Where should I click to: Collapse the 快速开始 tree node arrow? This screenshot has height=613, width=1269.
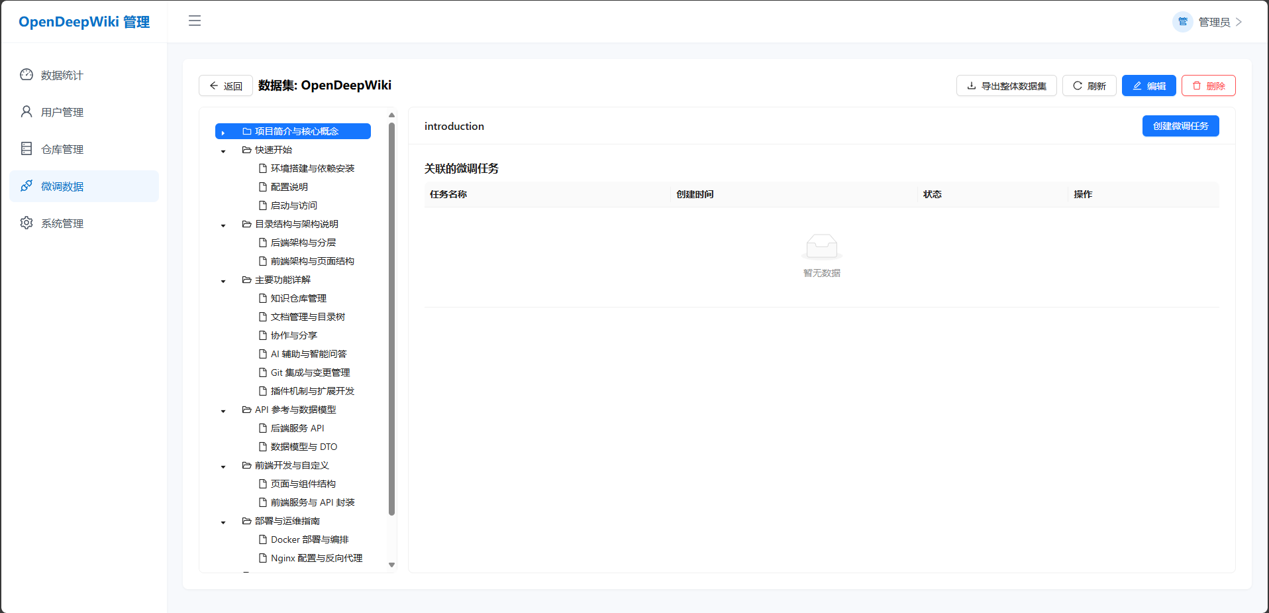click(x=223, y=151)
